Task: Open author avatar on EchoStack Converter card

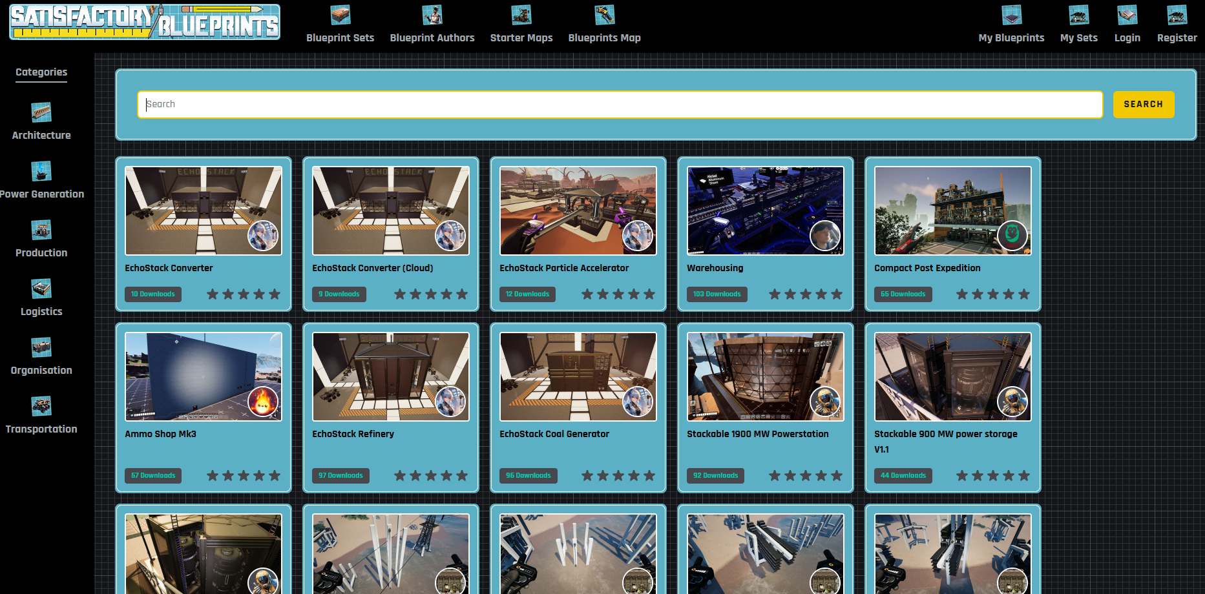Action: 264,236
